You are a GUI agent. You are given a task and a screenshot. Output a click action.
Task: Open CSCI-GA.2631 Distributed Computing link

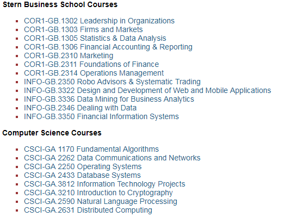point(88,210)
